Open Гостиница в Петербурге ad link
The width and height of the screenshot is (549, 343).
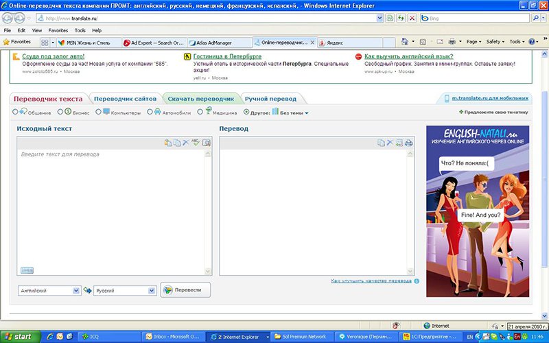click(227, 56)
